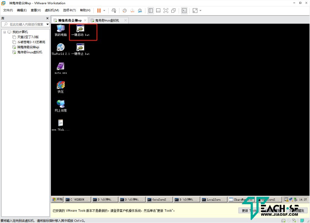This screenshot has height=223, width=310.
Task: Collapse the 我的计算机 tree node
Action: pyautogui.click(x=5, y=32)
